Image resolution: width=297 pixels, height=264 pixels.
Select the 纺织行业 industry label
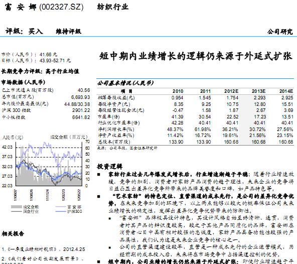[113, 7]
